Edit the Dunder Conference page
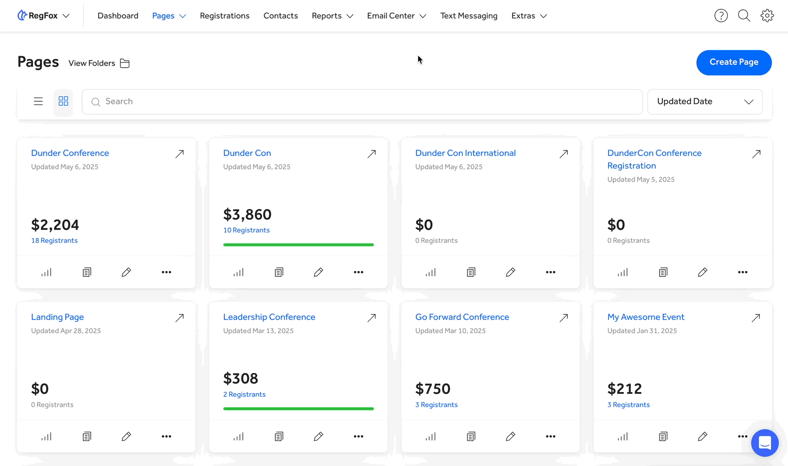This screenshot has width=788, height=466. 126,272
